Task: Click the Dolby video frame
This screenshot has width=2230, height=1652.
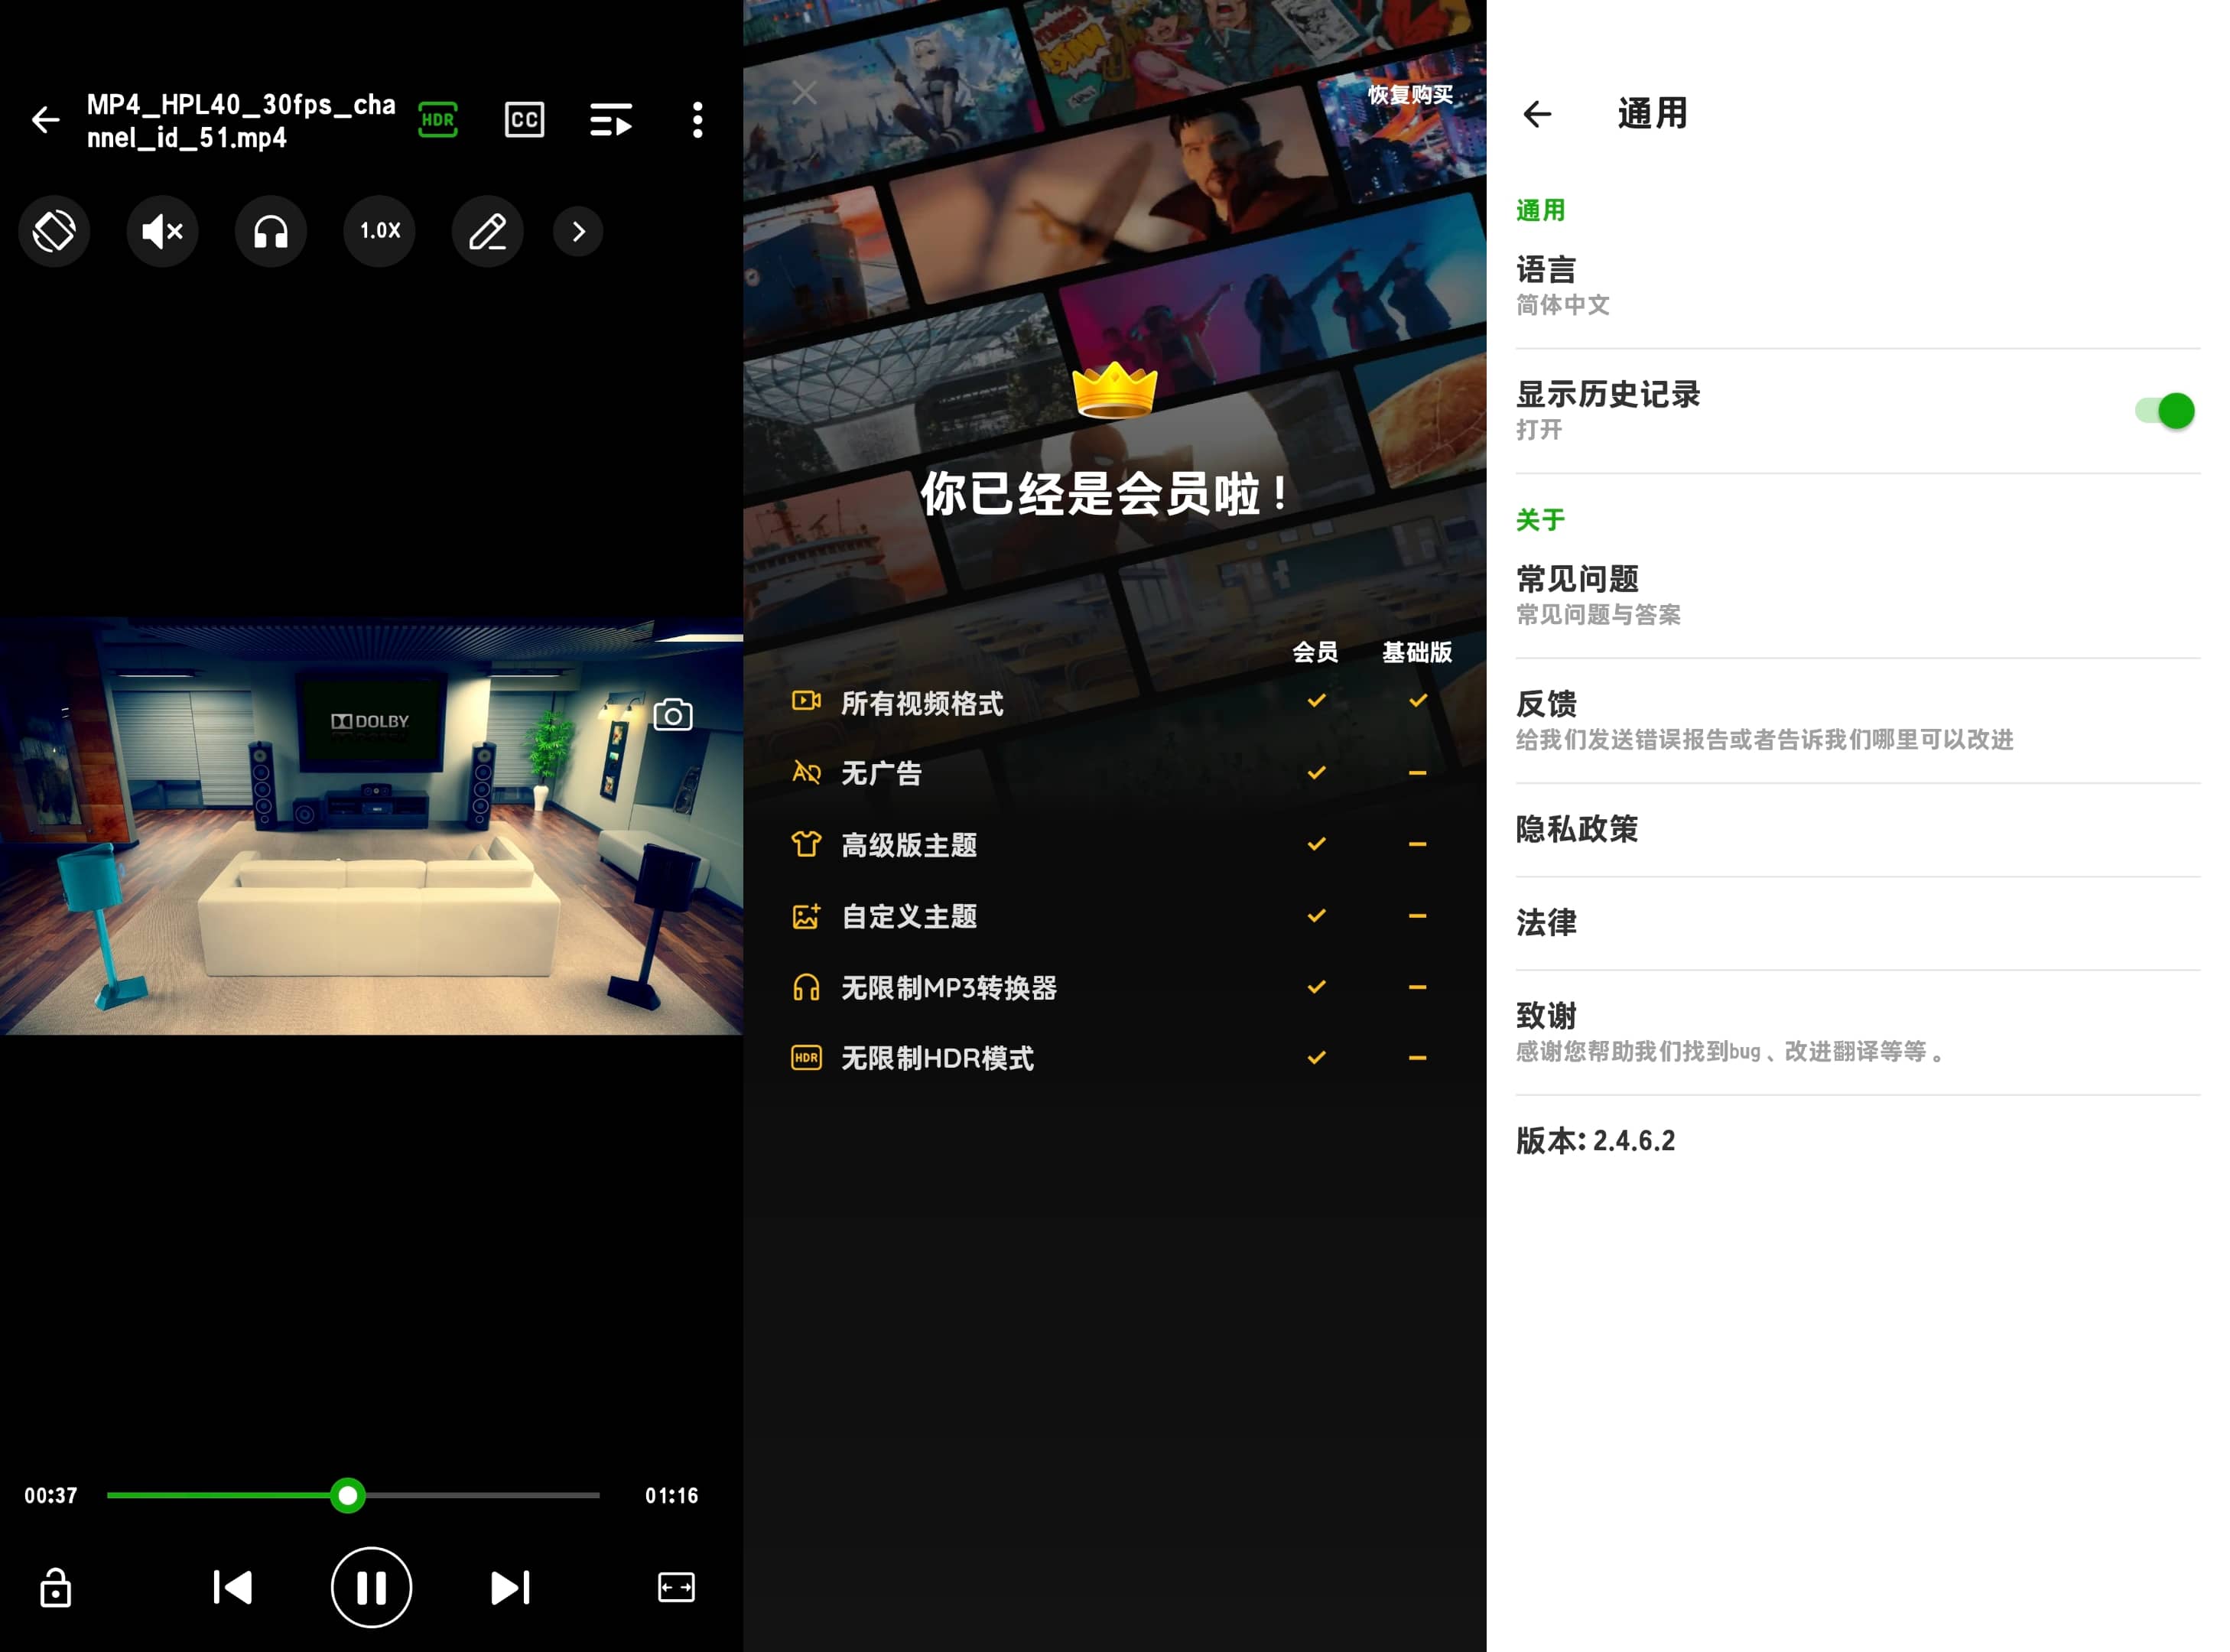Action: [371, 826]
